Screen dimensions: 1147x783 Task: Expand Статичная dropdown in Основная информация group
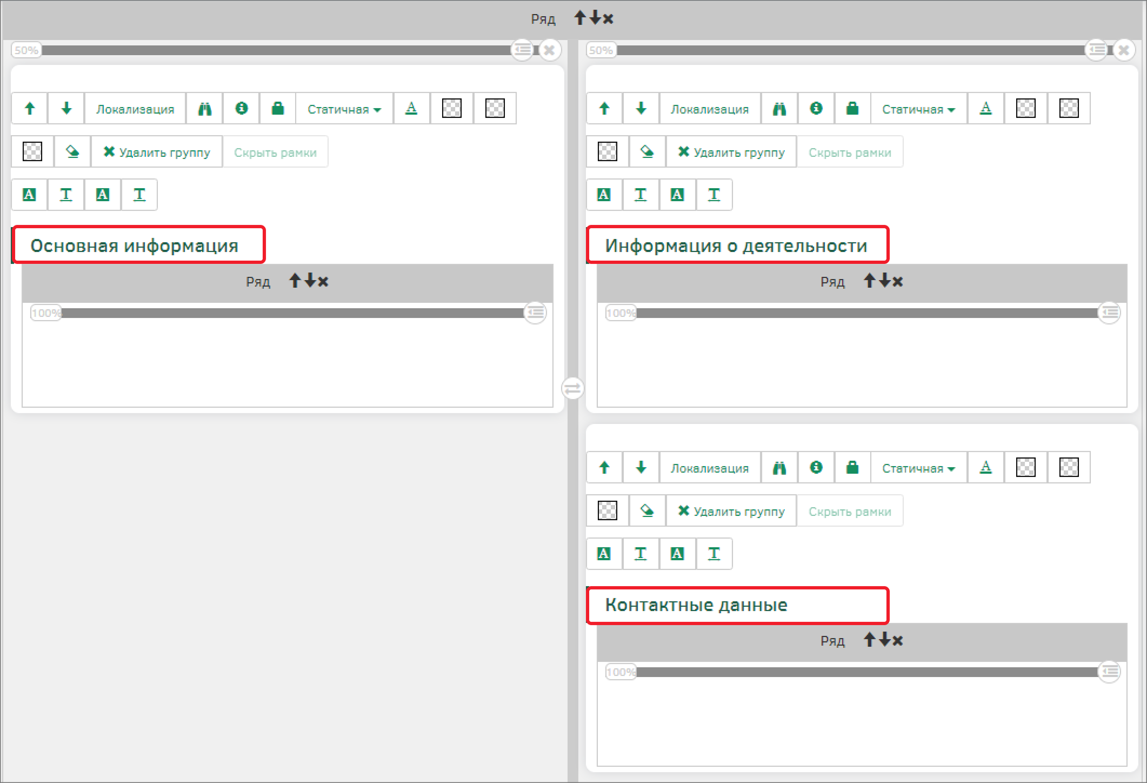coord(344,109)
